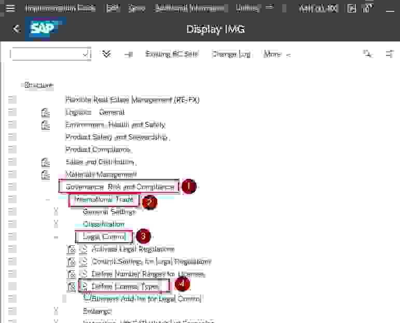The image size is (400, 323).
Task: Open the More dropdown in toolbar
Action: [x=277, y=54]
